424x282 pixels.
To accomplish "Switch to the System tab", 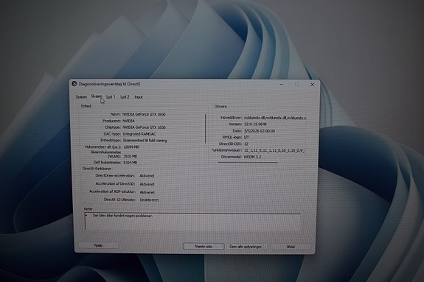I will click(x=81, y=96).
